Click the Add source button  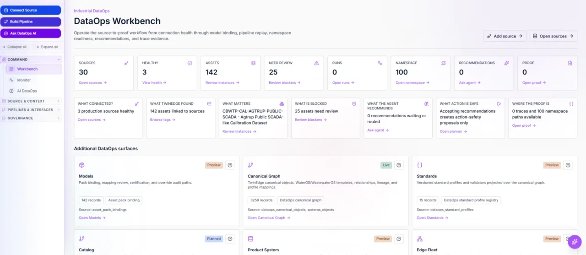click(x=505, y=36)
